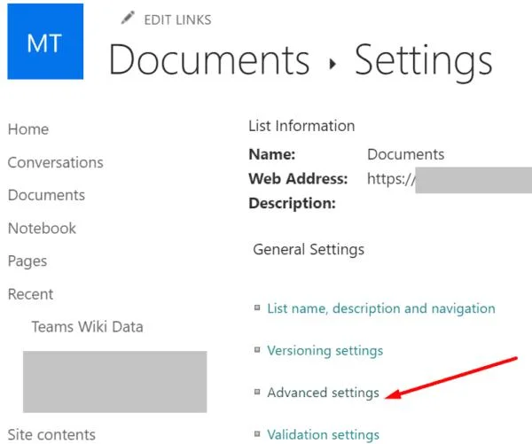Image resolution: width=532 pixels, height=444 pixels.
Task: Select Recent in the left navigation
Action: [x=30, y=294]
